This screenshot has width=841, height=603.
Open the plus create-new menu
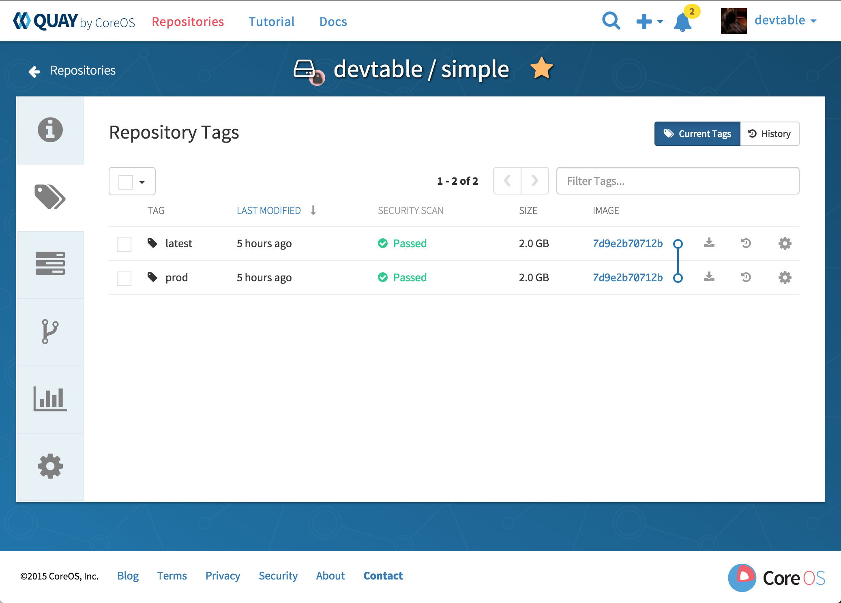click(649, 21)
